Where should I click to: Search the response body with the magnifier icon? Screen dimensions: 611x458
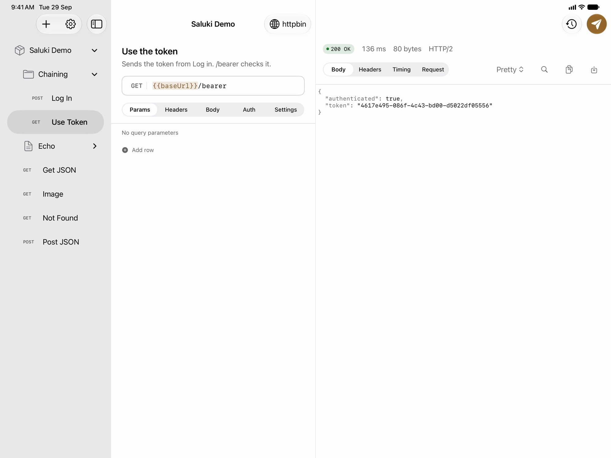point(544,70)
